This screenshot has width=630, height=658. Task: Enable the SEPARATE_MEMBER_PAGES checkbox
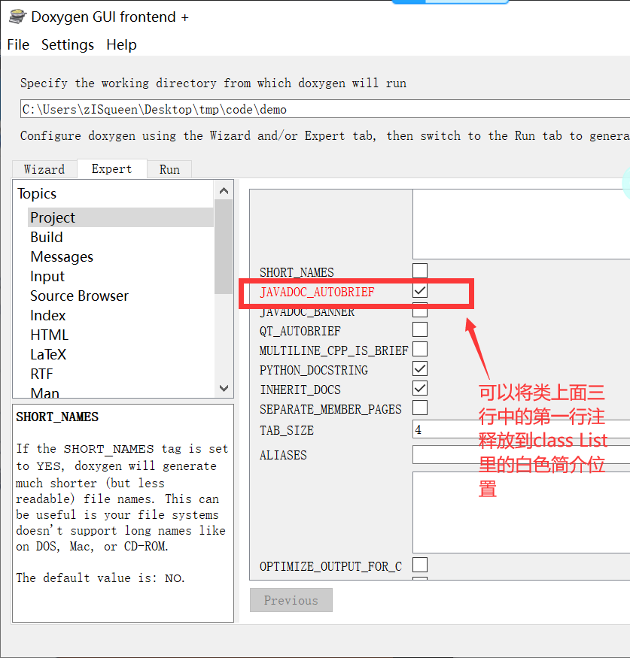[420, 408]
